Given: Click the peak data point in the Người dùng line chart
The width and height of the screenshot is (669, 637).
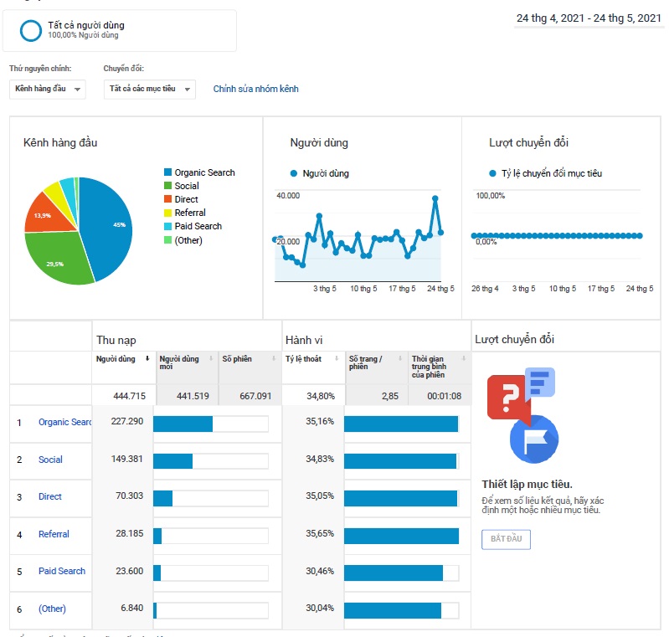Looking at the screenshot, I should click(435, 198).
